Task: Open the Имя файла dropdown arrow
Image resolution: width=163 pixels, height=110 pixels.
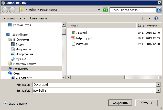Action: pos(158,84)
